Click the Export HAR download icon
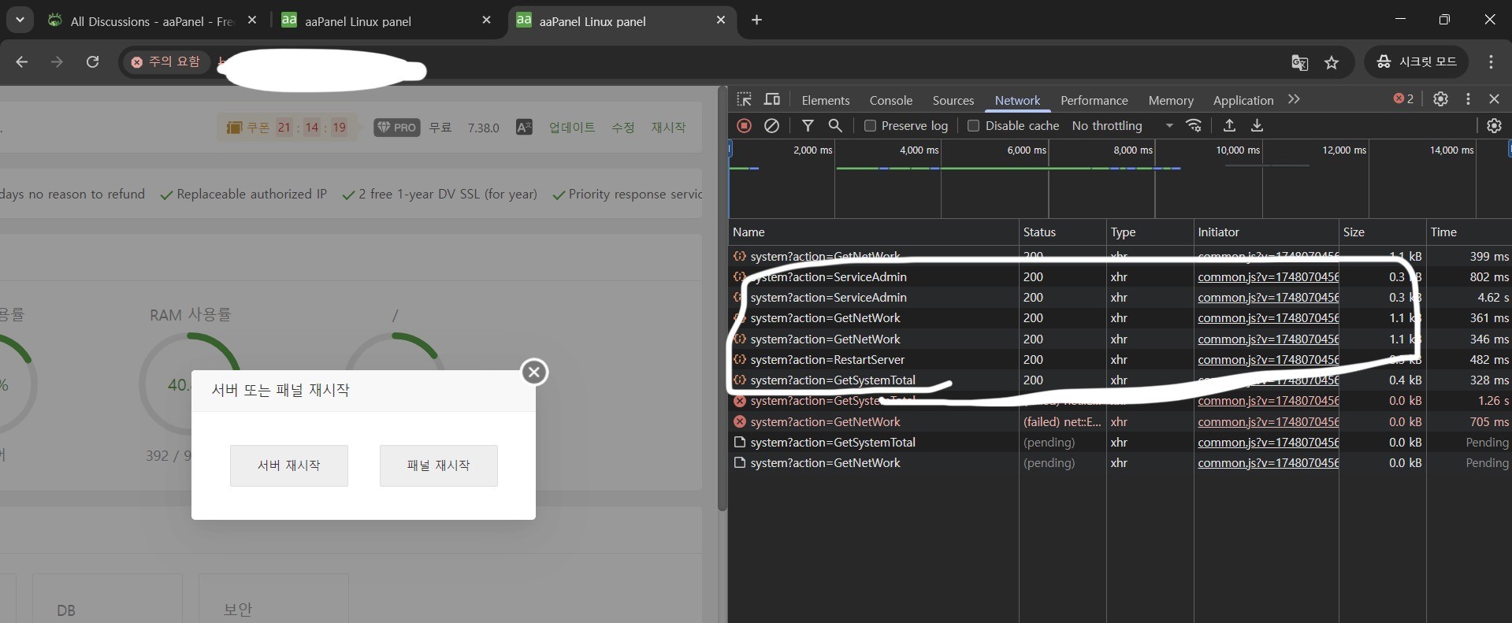 pos(1258,125)
